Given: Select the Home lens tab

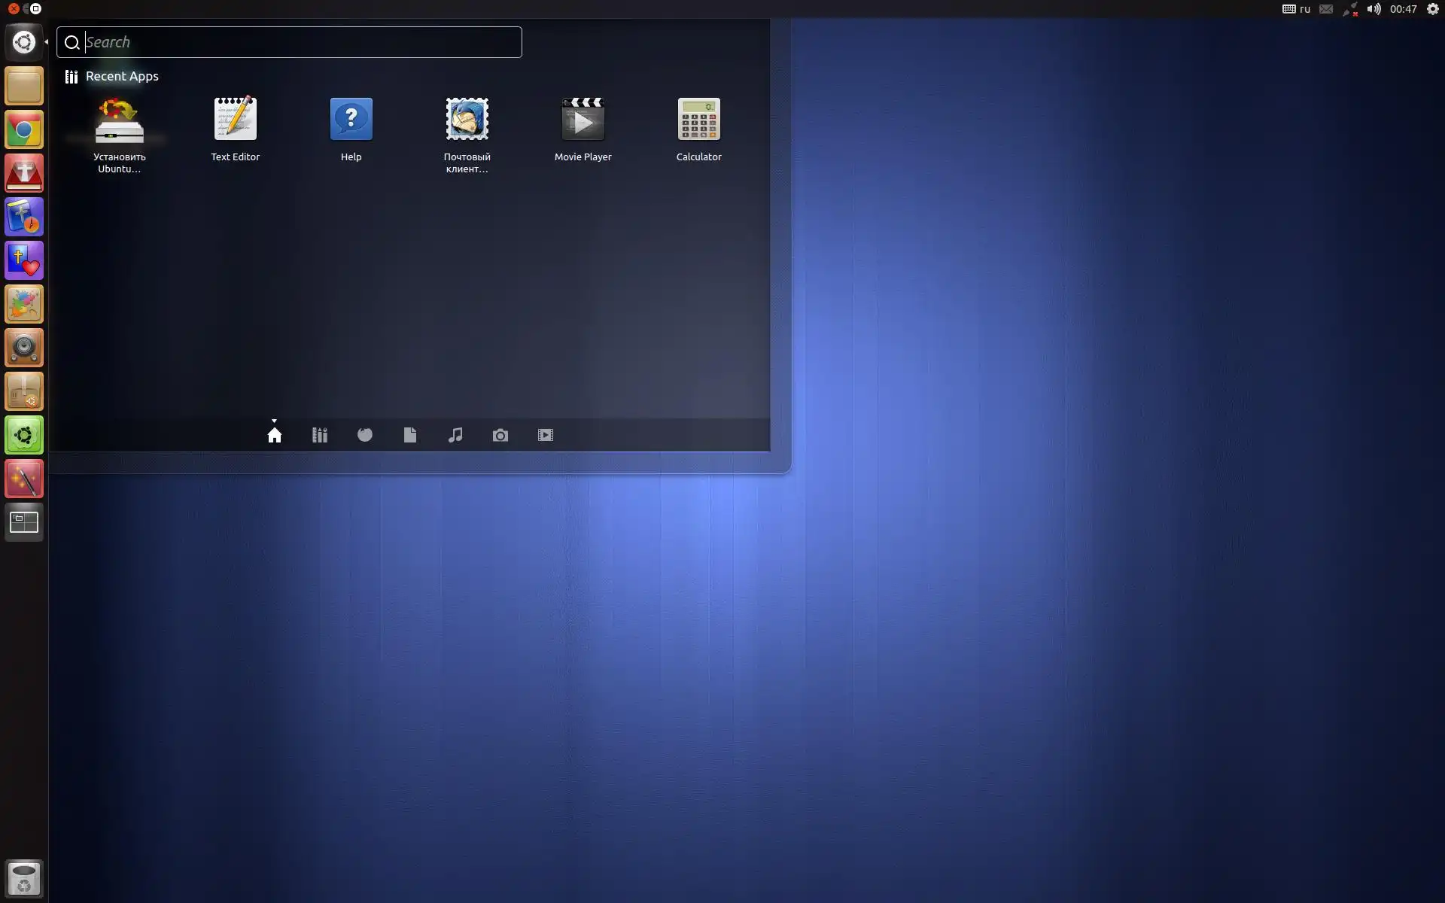Looking at the screenshot, I should point(275,435).
